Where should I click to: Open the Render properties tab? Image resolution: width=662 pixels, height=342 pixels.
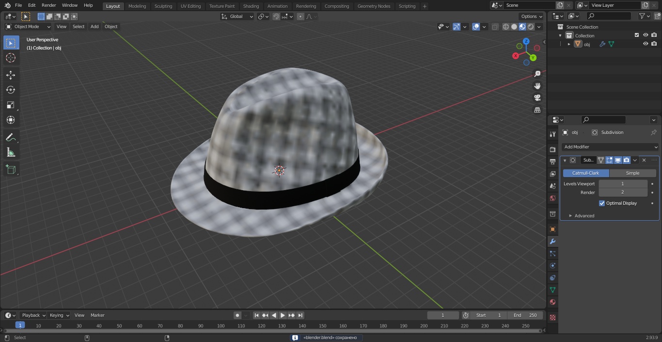552,149
